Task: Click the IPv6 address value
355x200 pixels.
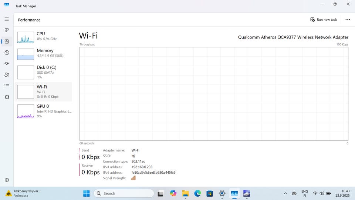Action: tap(153, 173)
